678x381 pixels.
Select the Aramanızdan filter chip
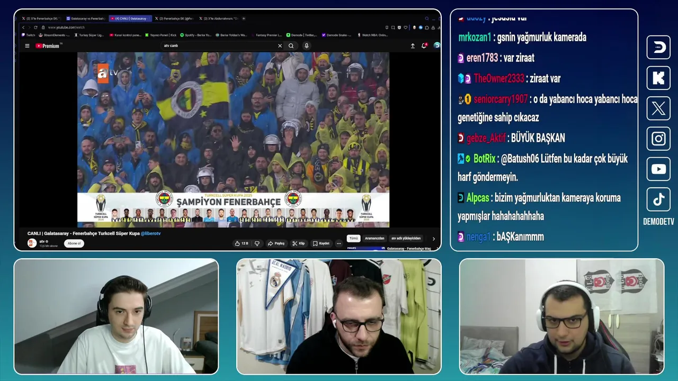[374, 238]
